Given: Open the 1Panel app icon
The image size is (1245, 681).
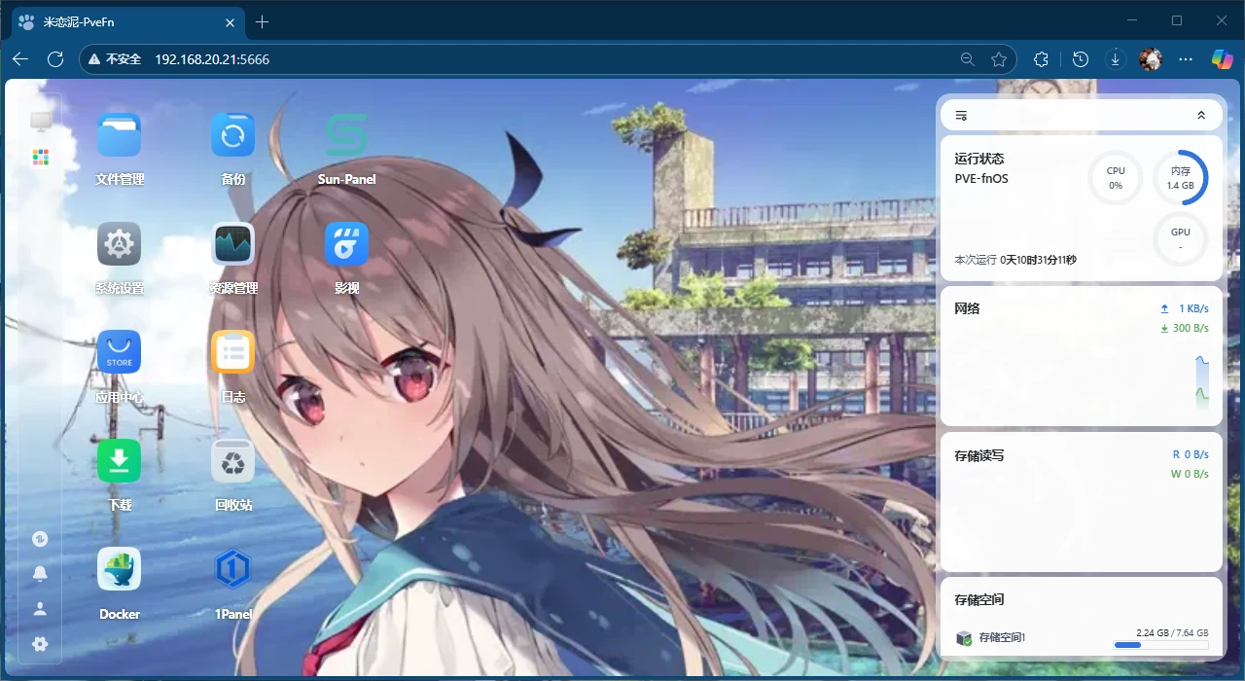Looking at the screenshot, I should pos(232,569).
